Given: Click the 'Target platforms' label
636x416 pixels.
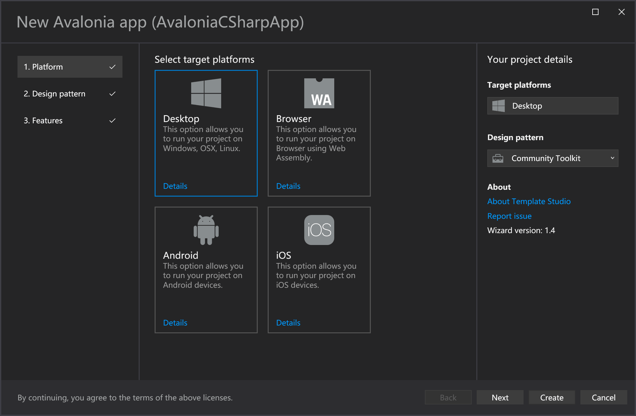Looking at the screenshot, I should [x=519, y=85].
